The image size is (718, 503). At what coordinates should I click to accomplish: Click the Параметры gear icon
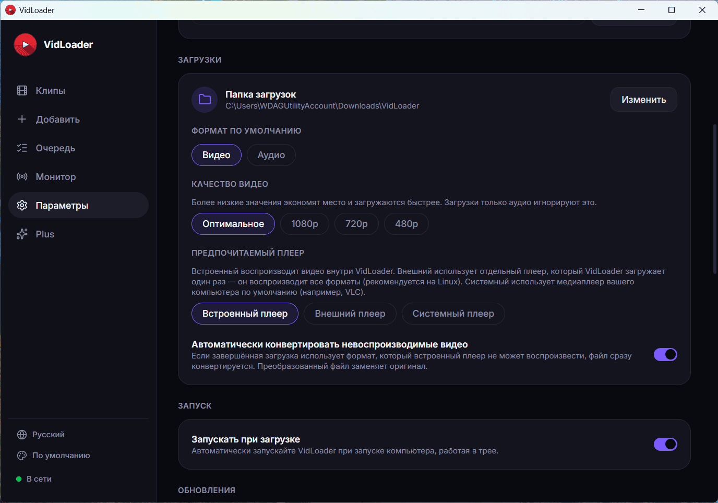[x=22, y=206]
